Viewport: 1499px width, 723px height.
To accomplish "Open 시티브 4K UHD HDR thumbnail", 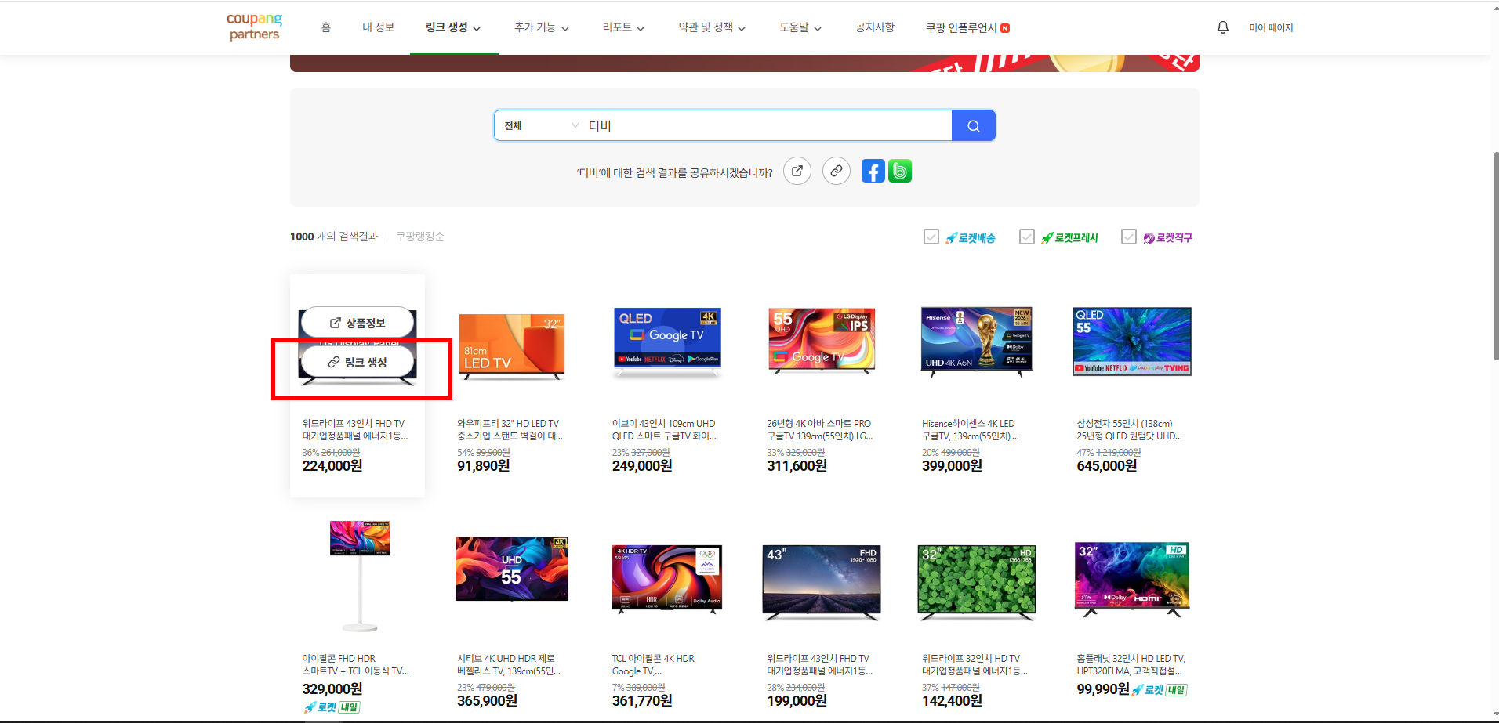I will pos(512,569).
